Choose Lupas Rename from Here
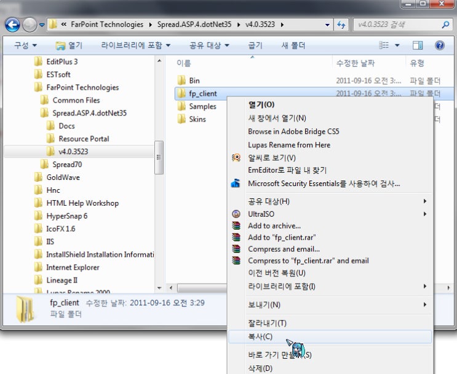 tap(330, 145)
